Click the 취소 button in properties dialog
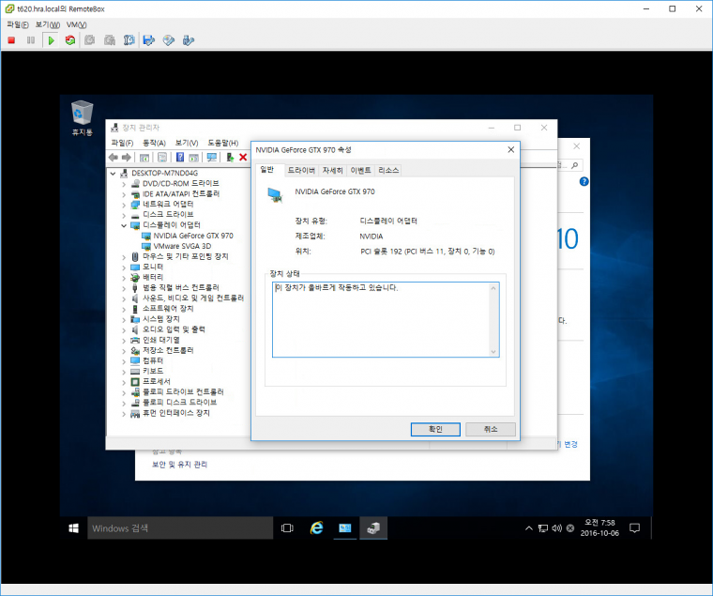This screenshot has width=713, height=596. [491, 429]
